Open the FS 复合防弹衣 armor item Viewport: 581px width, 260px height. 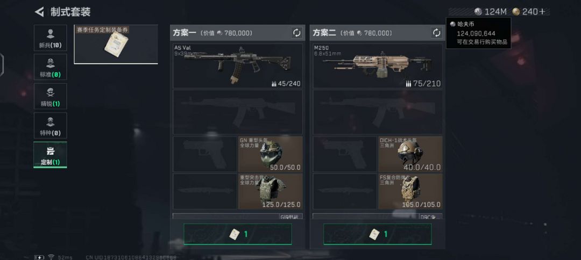410,191
